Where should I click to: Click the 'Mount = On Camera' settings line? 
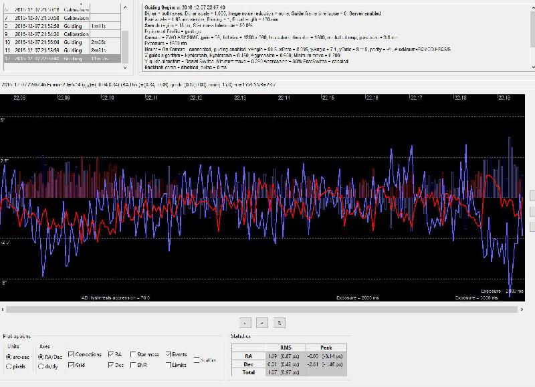pos(297,49)
